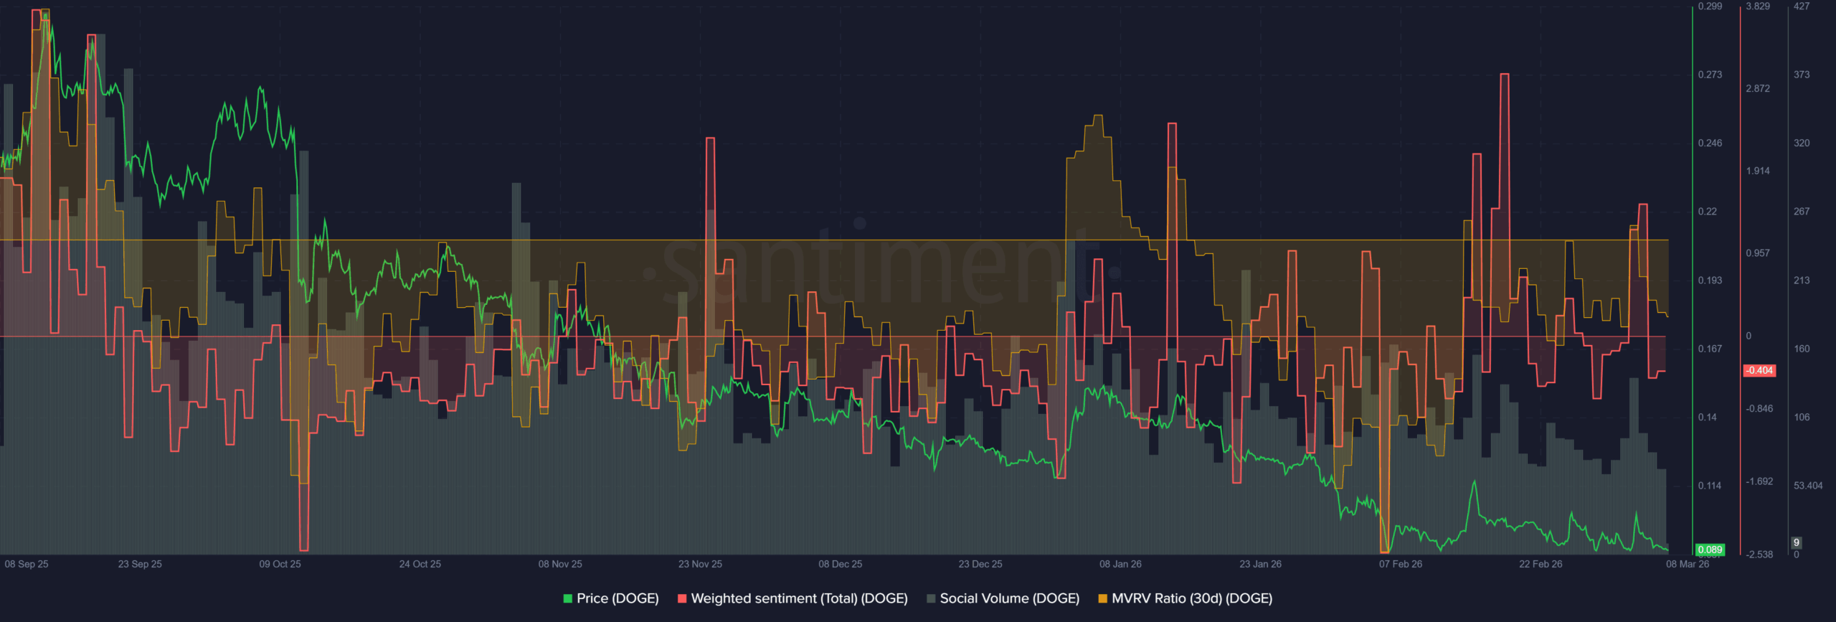Click the 0.273 price axis label
Viewport: 1836px width, 622px height.
tap(1710, 75)
